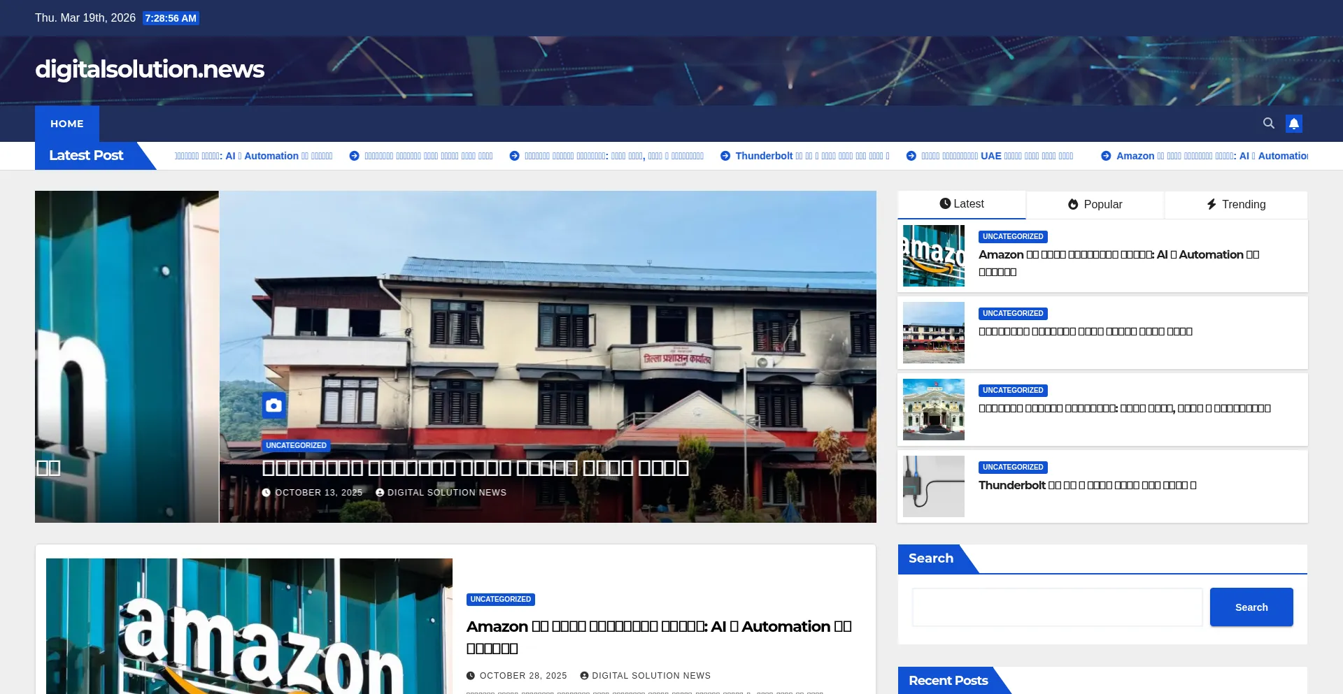
Task: Focus the sidebar search input field
Action: 1057,607
